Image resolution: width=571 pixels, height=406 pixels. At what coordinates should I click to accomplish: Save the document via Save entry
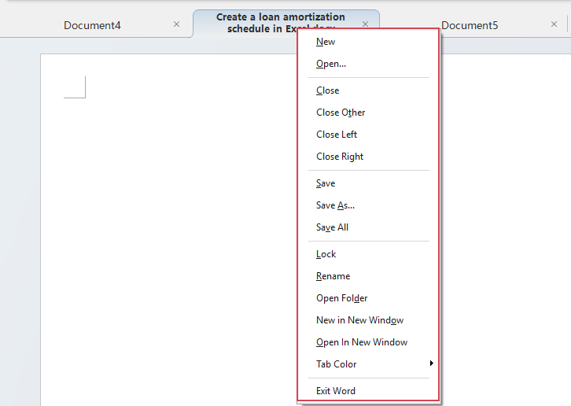pos(326,183)
